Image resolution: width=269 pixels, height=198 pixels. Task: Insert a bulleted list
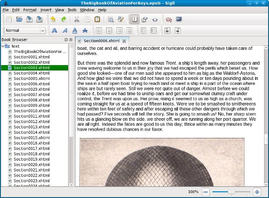coord(143,31)
